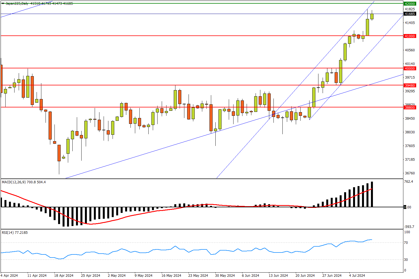Click the red 38800 price level label

coord(410,107)
